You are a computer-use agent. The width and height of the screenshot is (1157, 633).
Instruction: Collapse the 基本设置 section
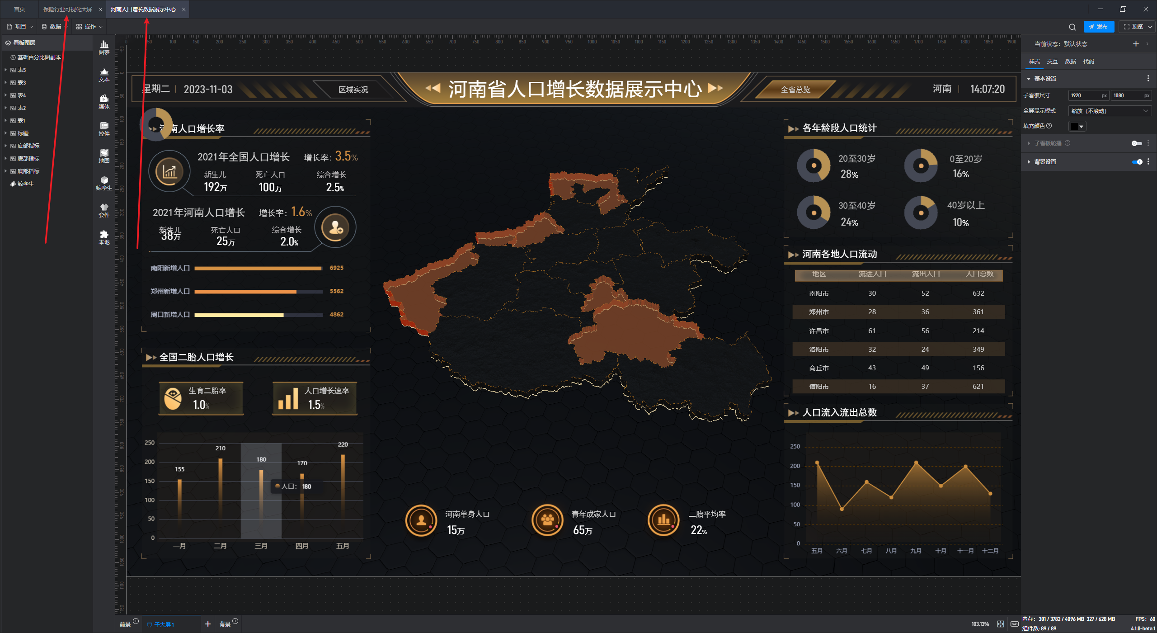pyautogui.click(x=1029, y=79)
